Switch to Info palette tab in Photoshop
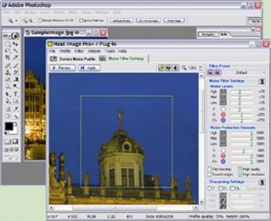 (224, 34)
